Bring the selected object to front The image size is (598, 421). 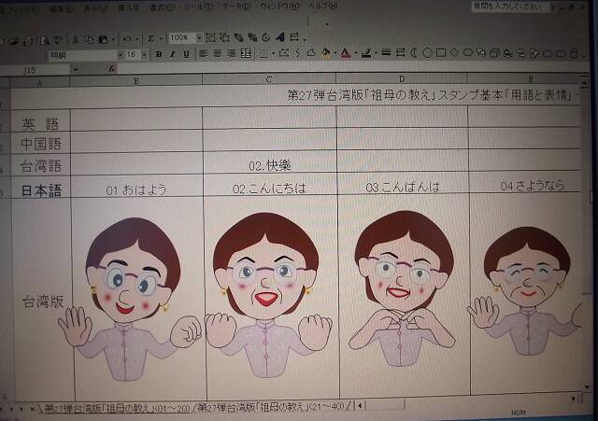239,37
